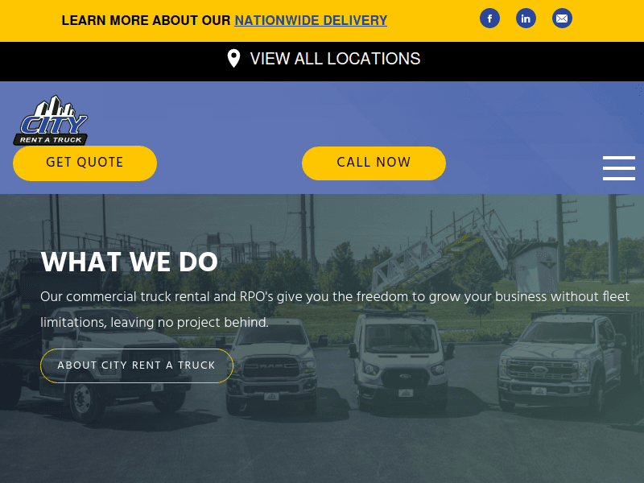Click the RAM pickup truck grille
The height and width of the screenshot is (483, 644).
tap(270, 366)
